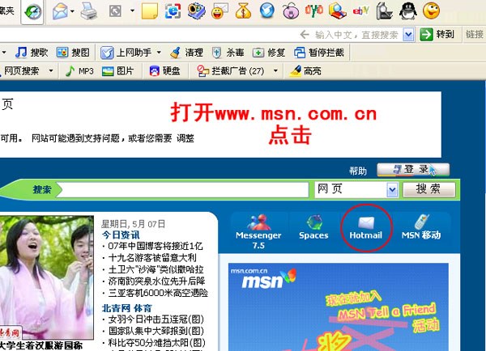Click the QQ penguin icon

pos(408,11)
